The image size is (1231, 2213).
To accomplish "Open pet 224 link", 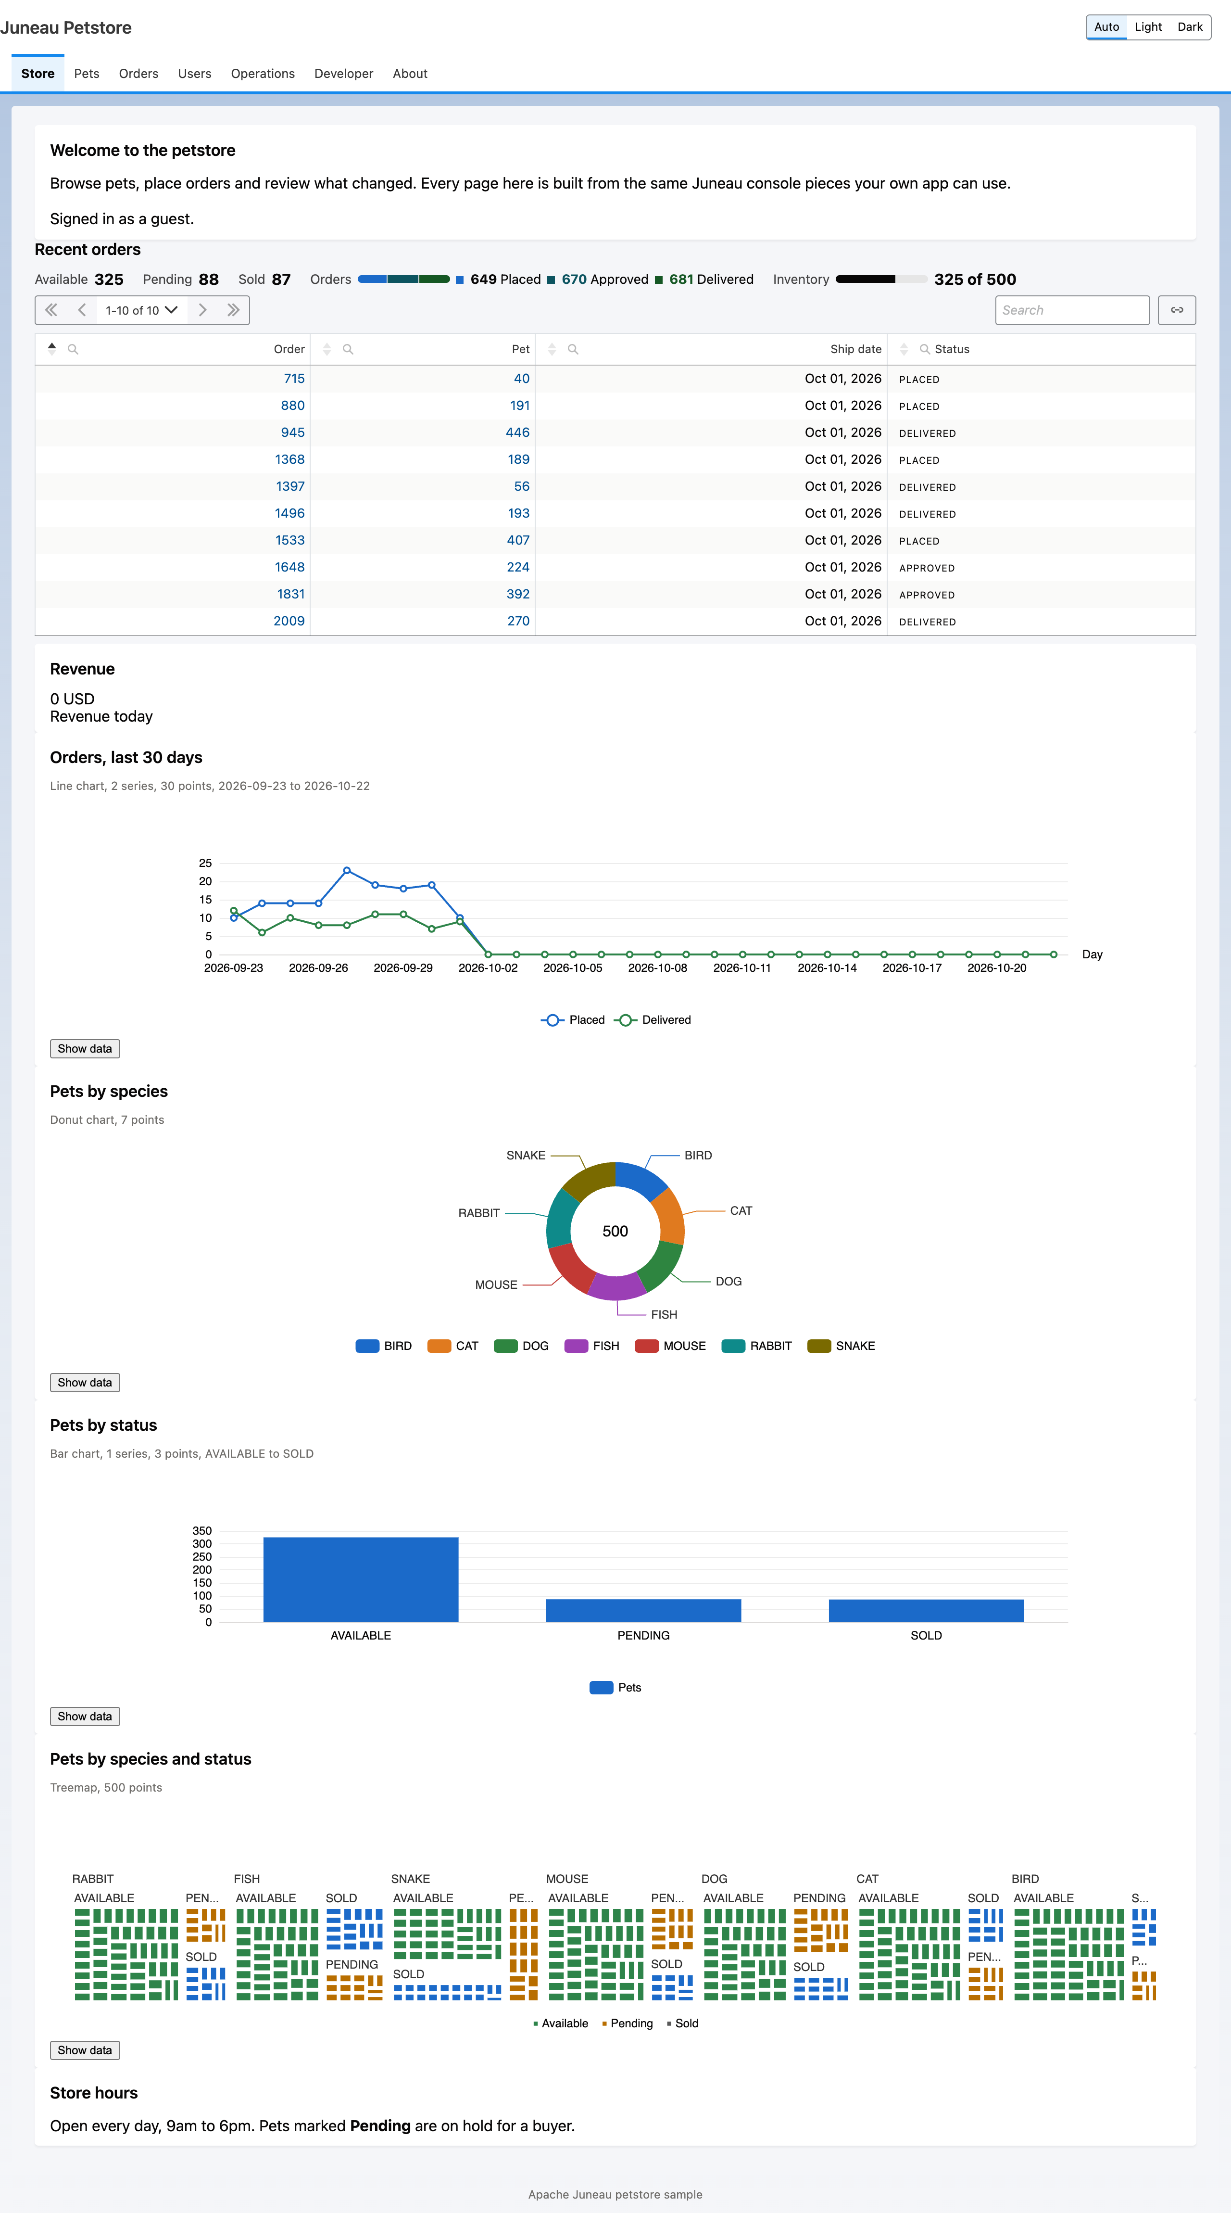I will pos(517,567).
